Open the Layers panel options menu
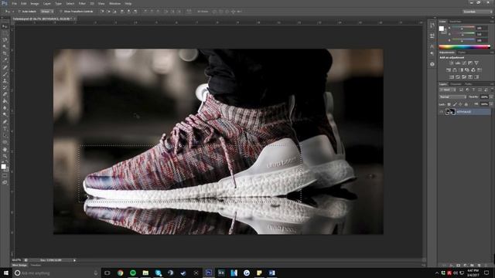The height and width of the screenshot is (278, 495). click(492, 84)
